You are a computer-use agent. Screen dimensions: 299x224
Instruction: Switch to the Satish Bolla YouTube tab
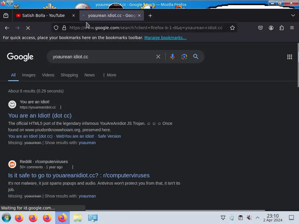coord(46,16)
